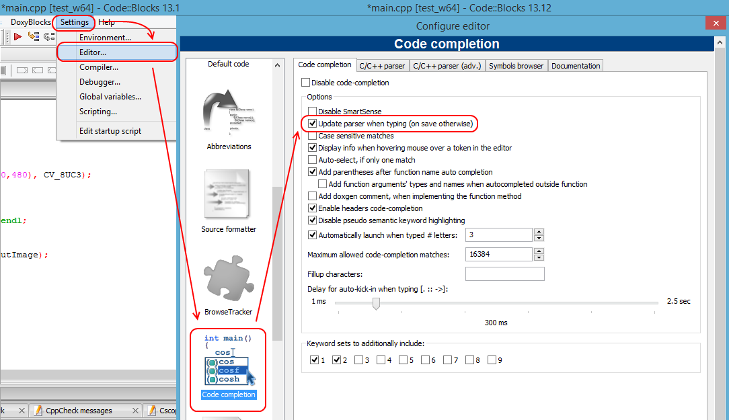Enable Disable SmartSense option
This screenshot has width=729, height=420.
(x=313, y=111)
